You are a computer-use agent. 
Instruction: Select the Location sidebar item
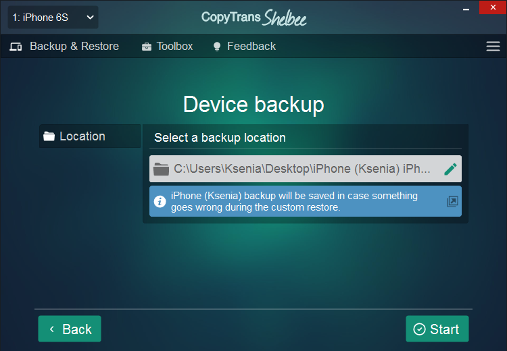pyautogui.click(x=90, y=136)
